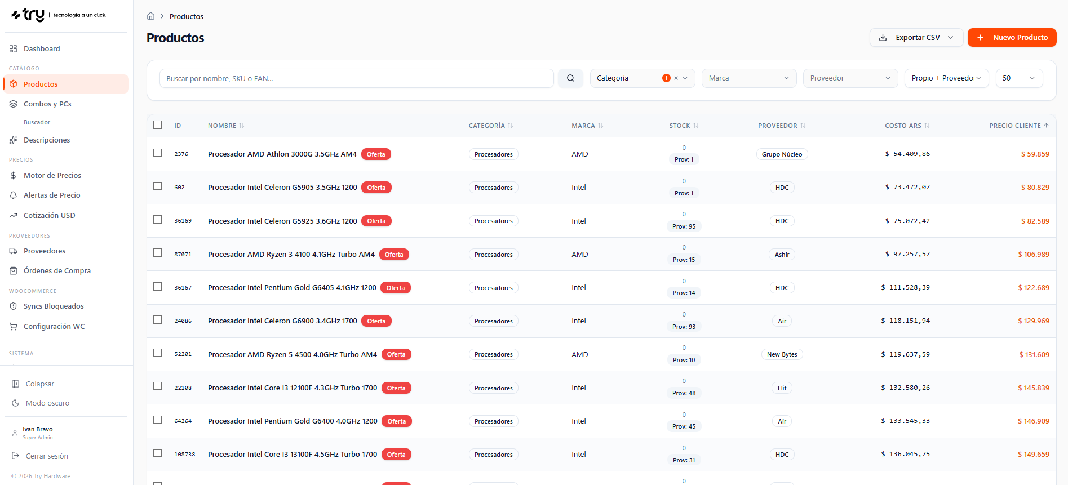Open the Marca filter dropdown
Screen dimensions: 1068x485
click(x=748, y=78)
